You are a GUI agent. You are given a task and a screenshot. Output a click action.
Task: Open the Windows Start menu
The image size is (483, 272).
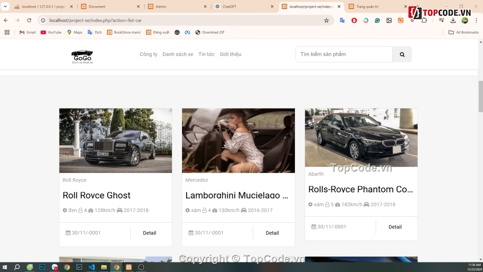(4, 267)
